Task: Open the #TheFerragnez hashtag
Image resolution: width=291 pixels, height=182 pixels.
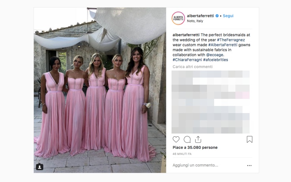Action: [231, 40]
